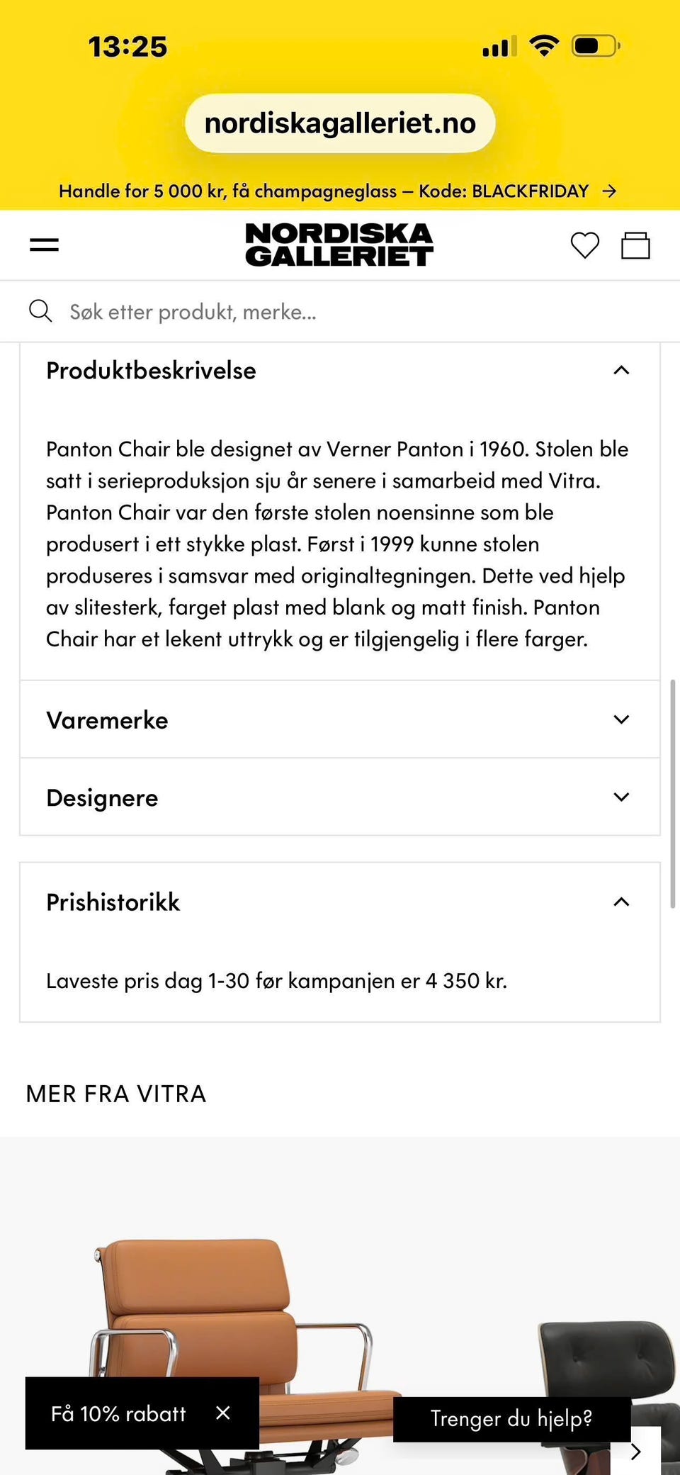Open the hamburger menu

(44, 245)
